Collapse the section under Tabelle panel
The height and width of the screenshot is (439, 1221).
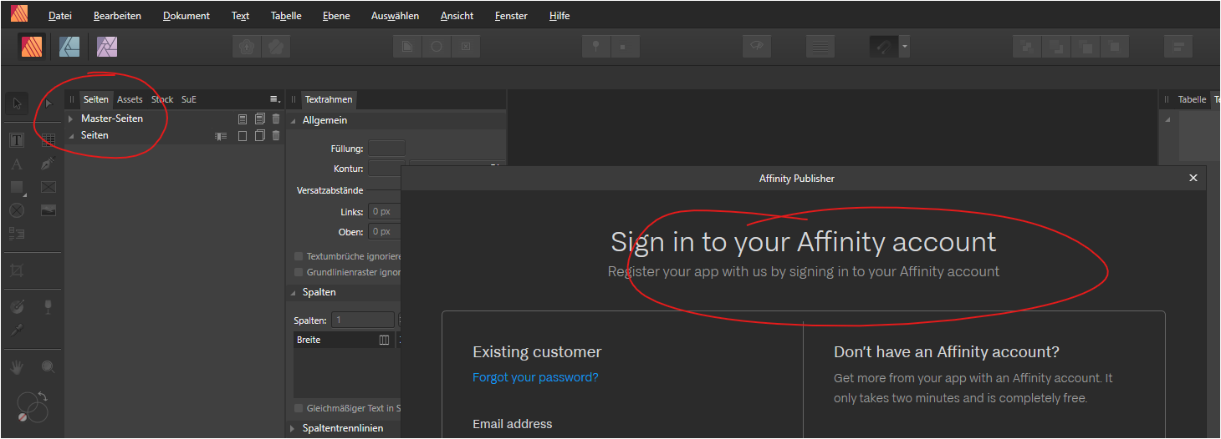(x=1167, y=120)
